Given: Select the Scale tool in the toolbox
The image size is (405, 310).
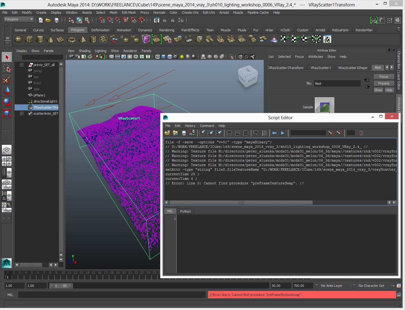Looking at the screenshot, I should click(x=7, y=113).
